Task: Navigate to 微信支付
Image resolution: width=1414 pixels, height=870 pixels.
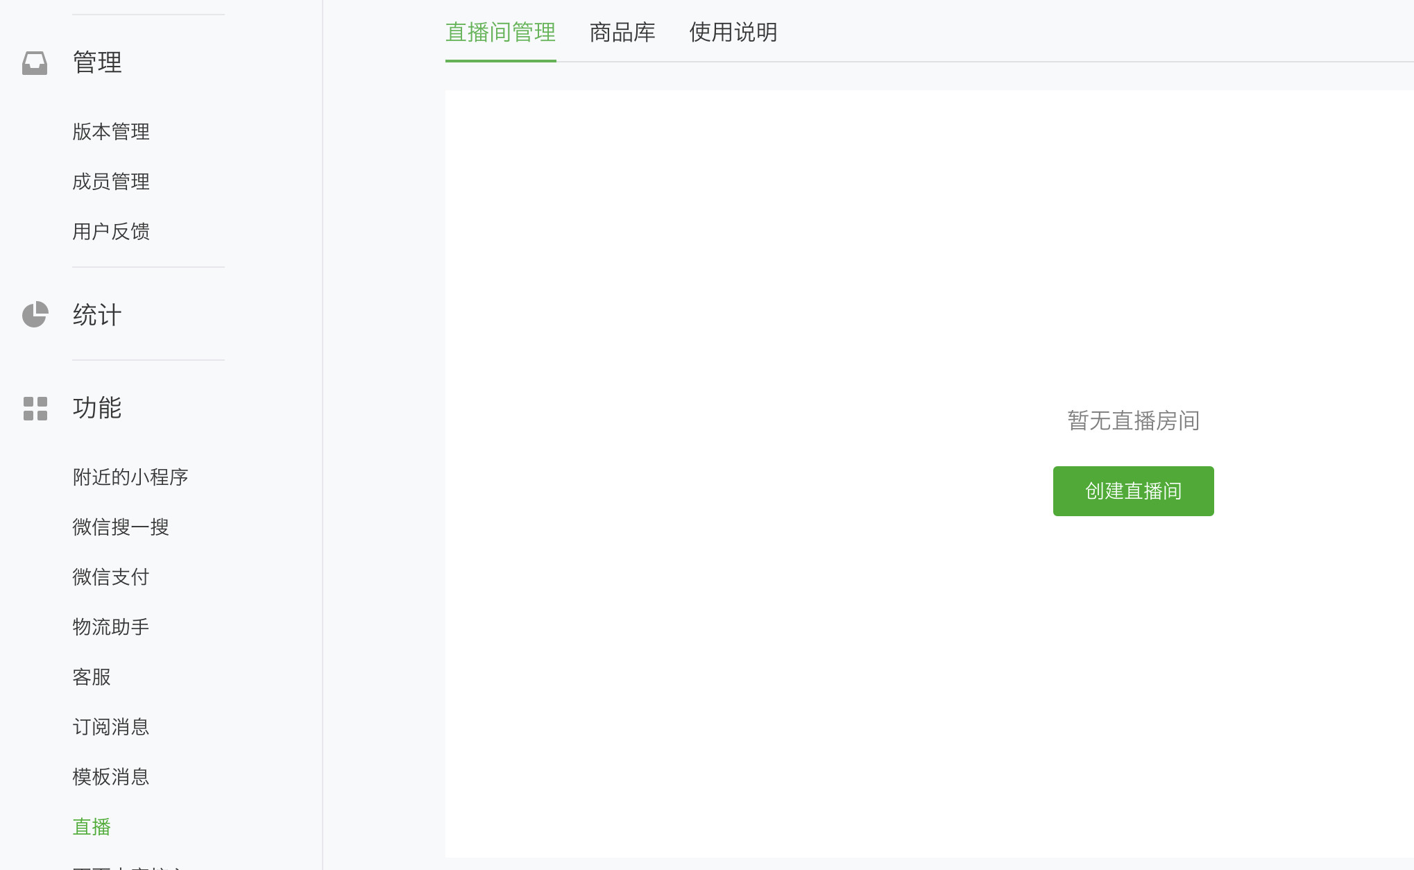Action: coord(111,577)
